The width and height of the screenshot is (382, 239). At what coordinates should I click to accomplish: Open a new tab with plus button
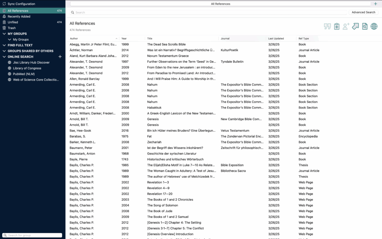coord(375,4)
